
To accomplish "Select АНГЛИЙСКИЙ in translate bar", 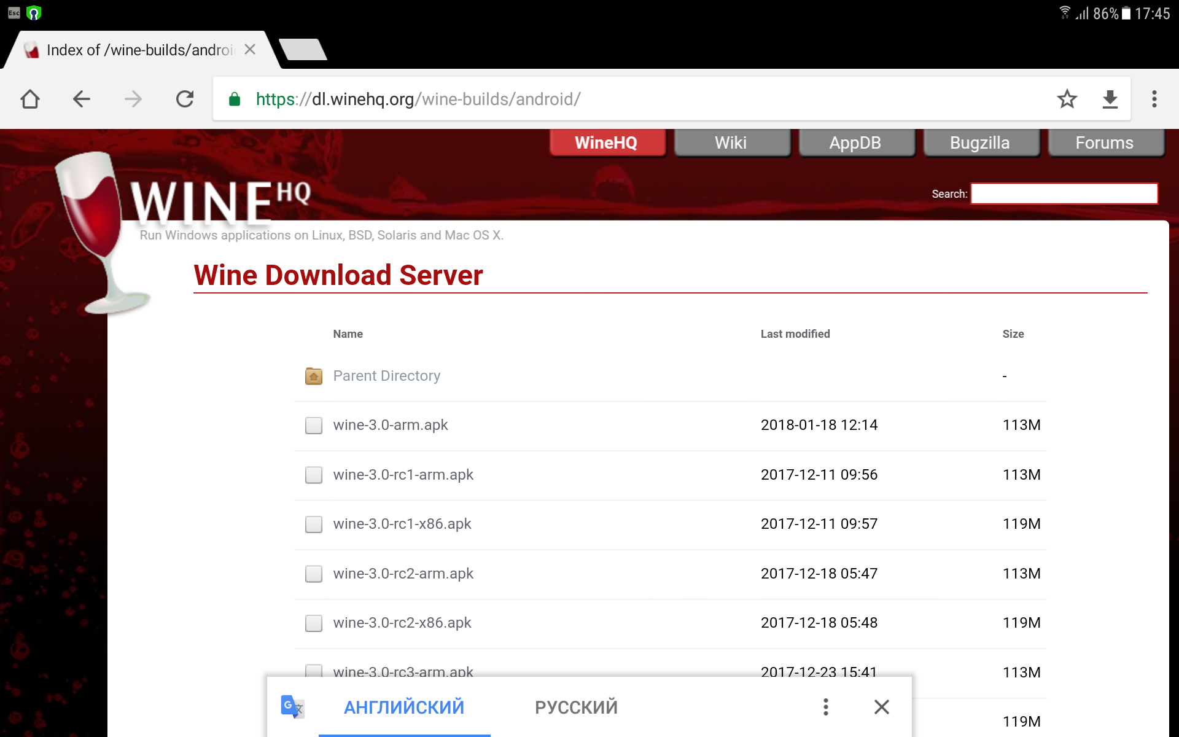I will click(x=404, y=708).
